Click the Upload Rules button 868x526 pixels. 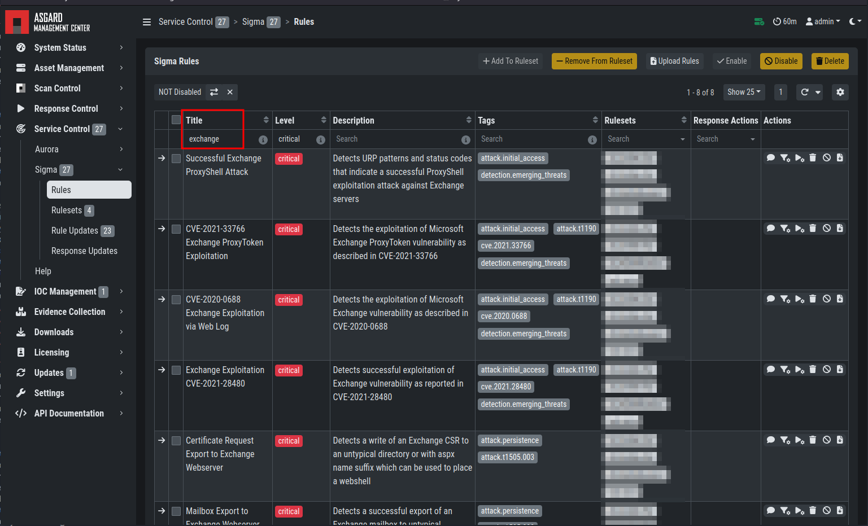coord(675,61)
